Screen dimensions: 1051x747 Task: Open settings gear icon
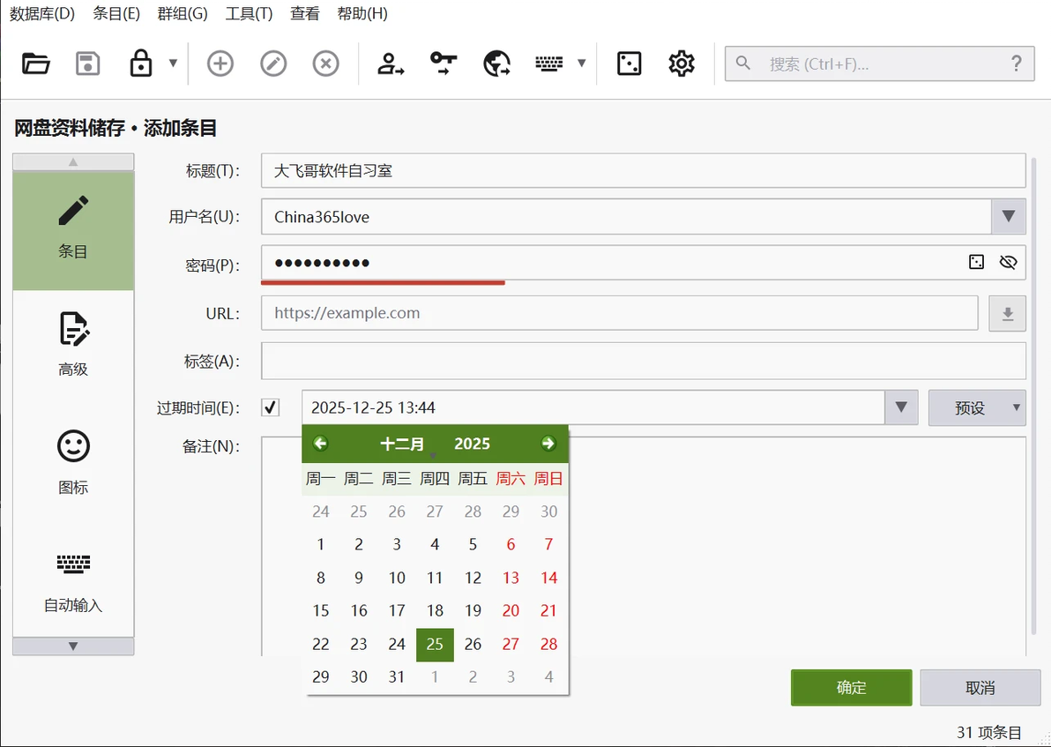pyautogui.click(x=682, y=63)
